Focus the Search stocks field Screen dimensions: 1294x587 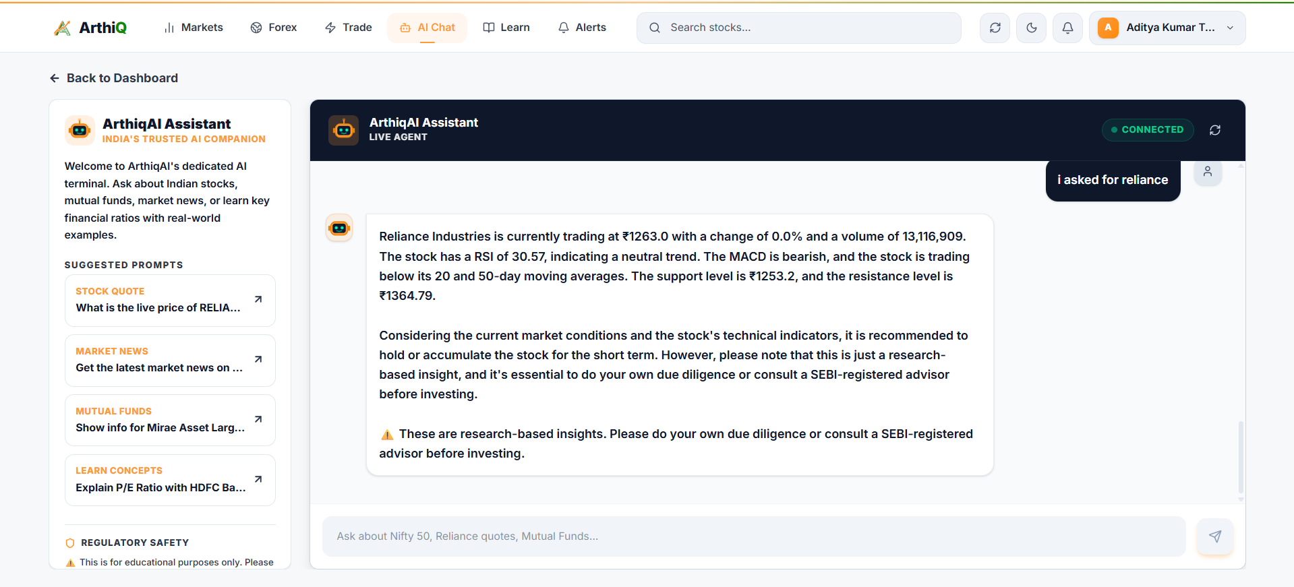coord(799,28)
